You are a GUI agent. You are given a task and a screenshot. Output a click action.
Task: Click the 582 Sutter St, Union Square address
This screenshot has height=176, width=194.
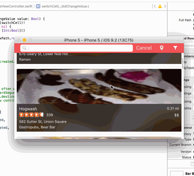tap(43, 122)
